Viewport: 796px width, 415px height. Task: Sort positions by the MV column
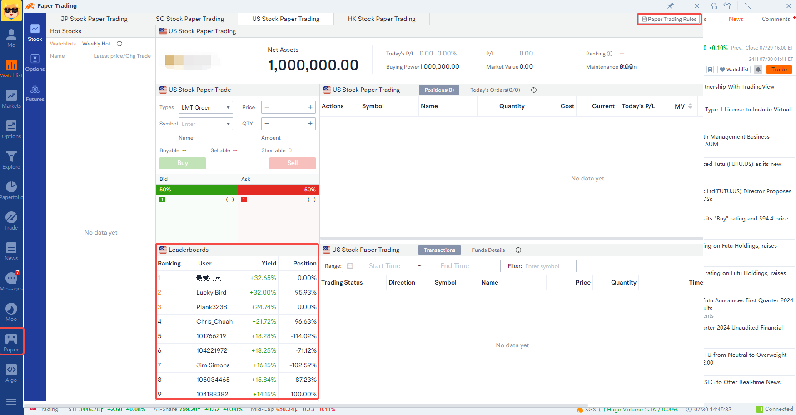pyautogui.click(x=684, y=106)
